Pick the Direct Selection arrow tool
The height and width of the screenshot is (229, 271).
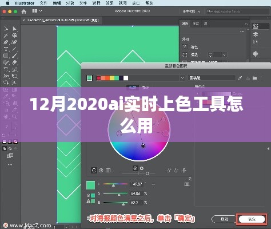[14, 29]
